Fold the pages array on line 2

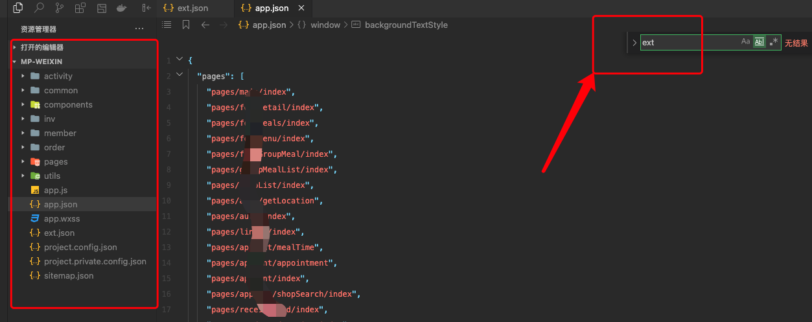pos(180,75)
